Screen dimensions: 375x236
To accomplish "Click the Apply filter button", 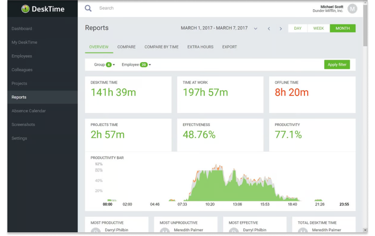I will [x=337, y=65].
